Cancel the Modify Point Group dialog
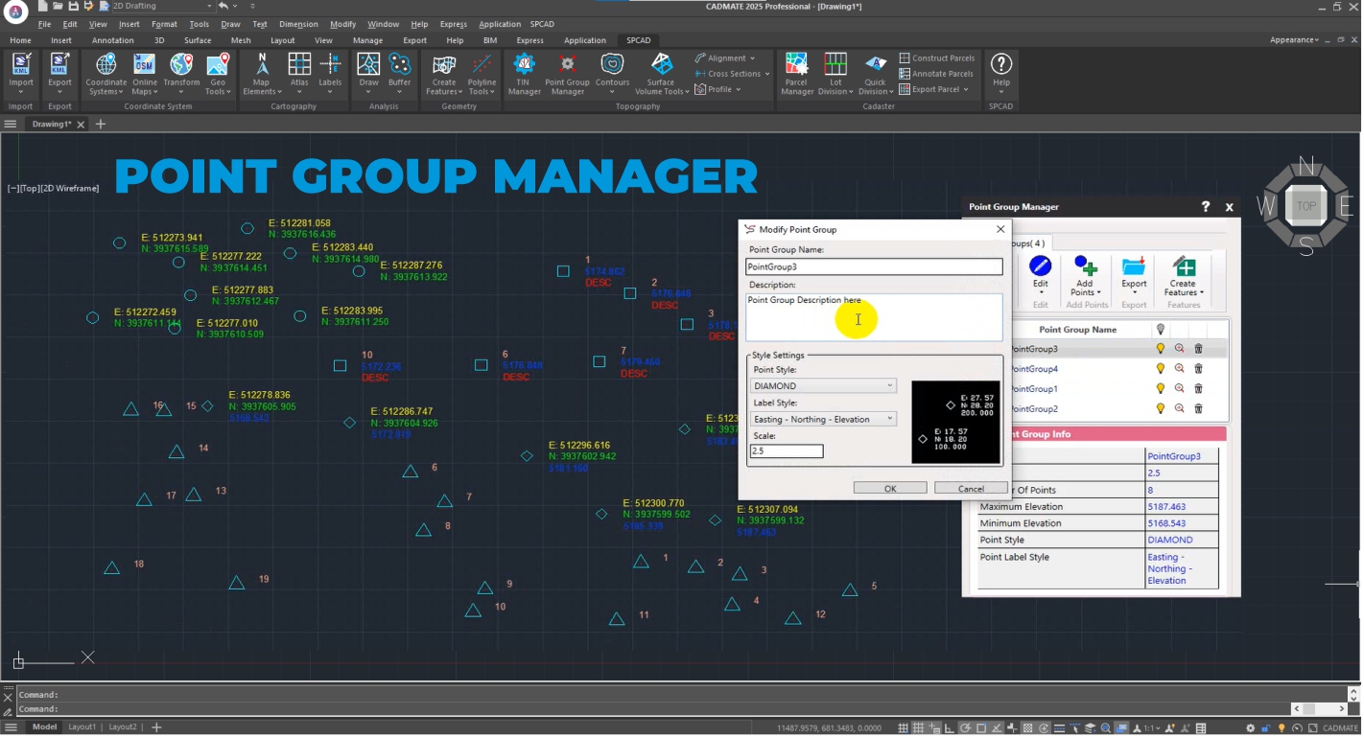1364x738 pixels. (971, 489)
